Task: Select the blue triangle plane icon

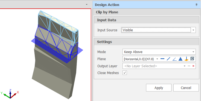Action: [x=180, y=59]
